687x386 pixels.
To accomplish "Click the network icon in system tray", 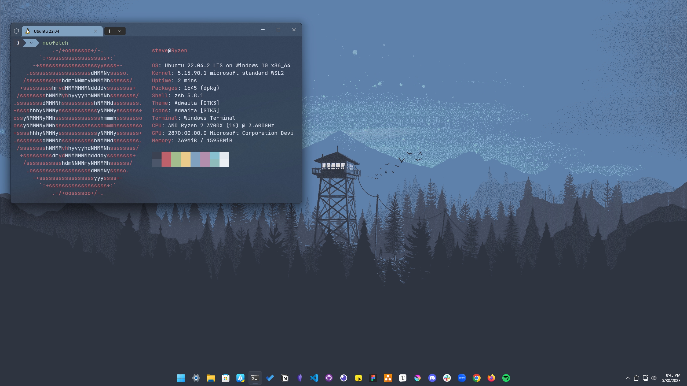I will (x=645, y=378).
